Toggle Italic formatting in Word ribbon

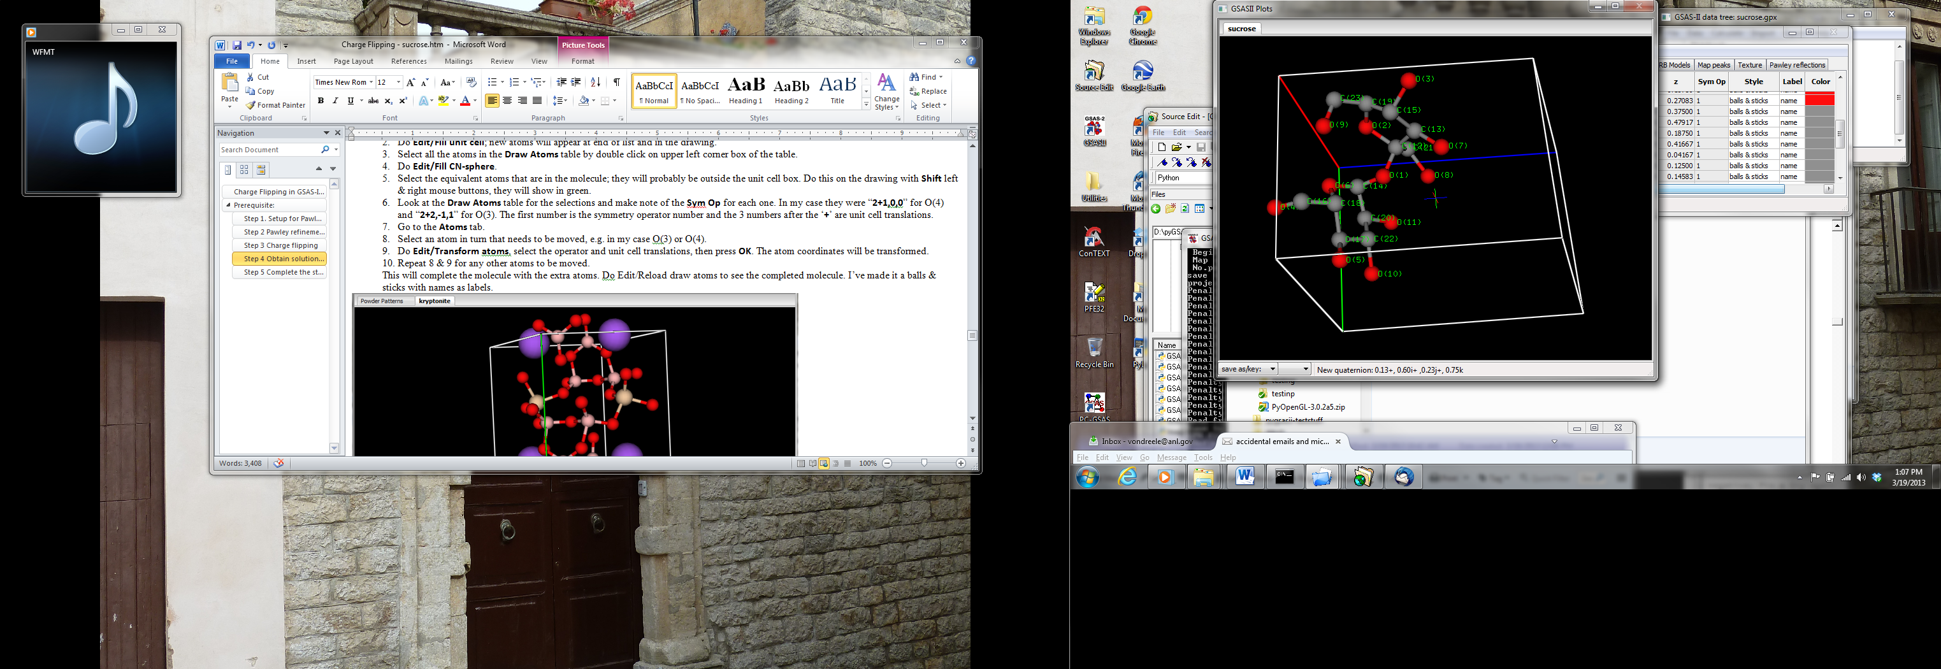[335, 101]
